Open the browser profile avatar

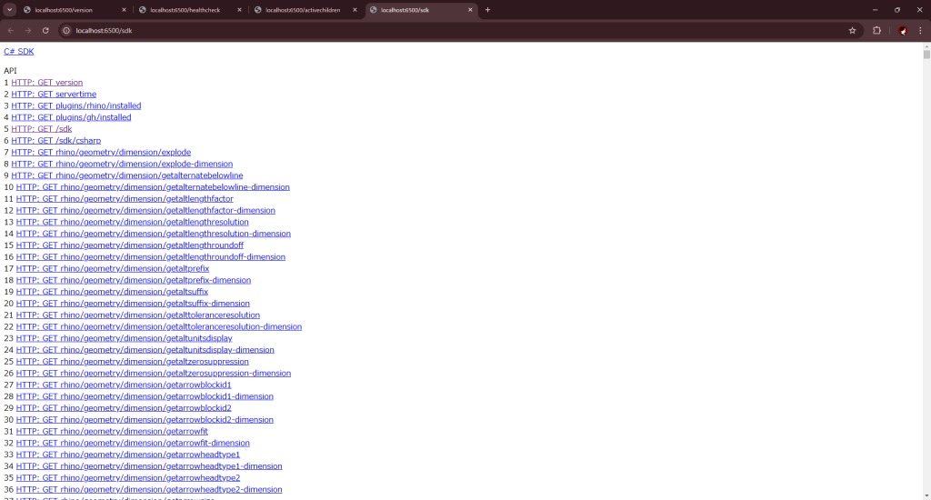(903, 30)
